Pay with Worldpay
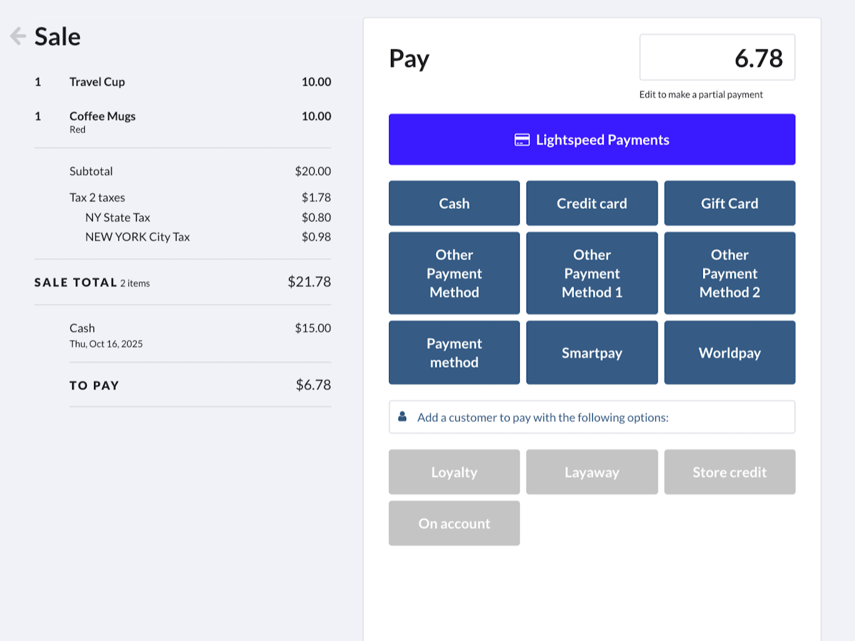The width and height of the screenshot is (855, 641). tap(730, 353)
